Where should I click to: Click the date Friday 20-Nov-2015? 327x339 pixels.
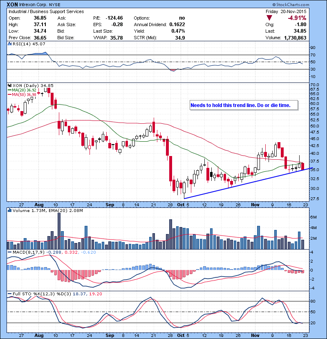pos(286,11)
